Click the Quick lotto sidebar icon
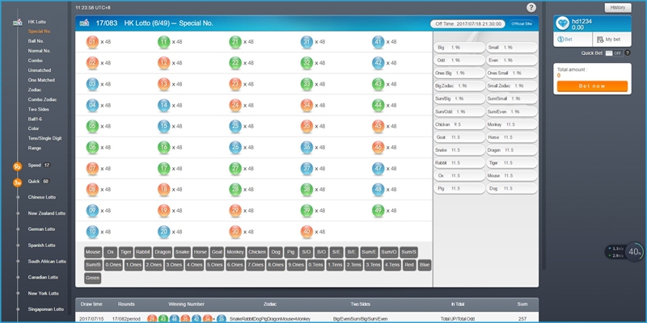The height and width of the screenshot is (323, 647). [17, 182]
